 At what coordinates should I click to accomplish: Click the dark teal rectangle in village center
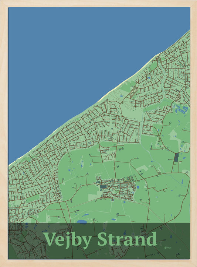tap(103, 187)
